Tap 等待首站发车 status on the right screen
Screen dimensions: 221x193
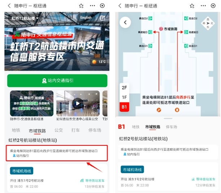203,179
